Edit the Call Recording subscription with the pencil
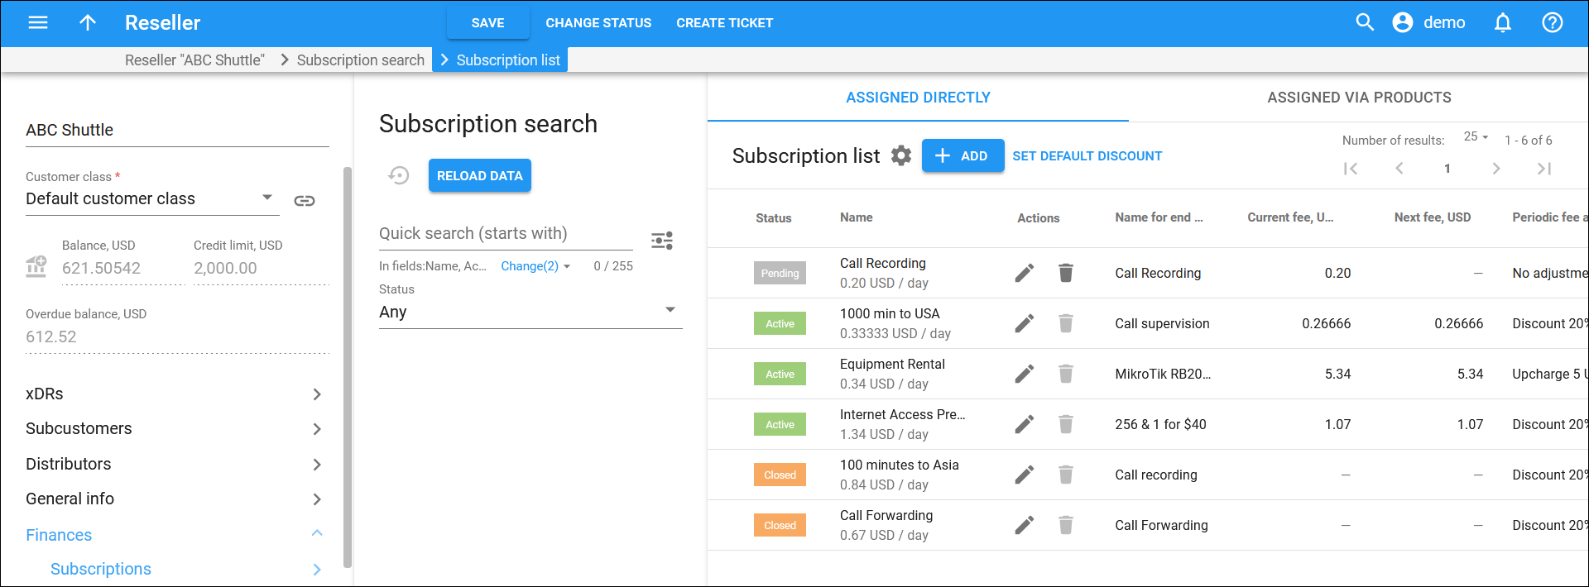This screenshot has height=587, width=1589. coord(1025,273)
